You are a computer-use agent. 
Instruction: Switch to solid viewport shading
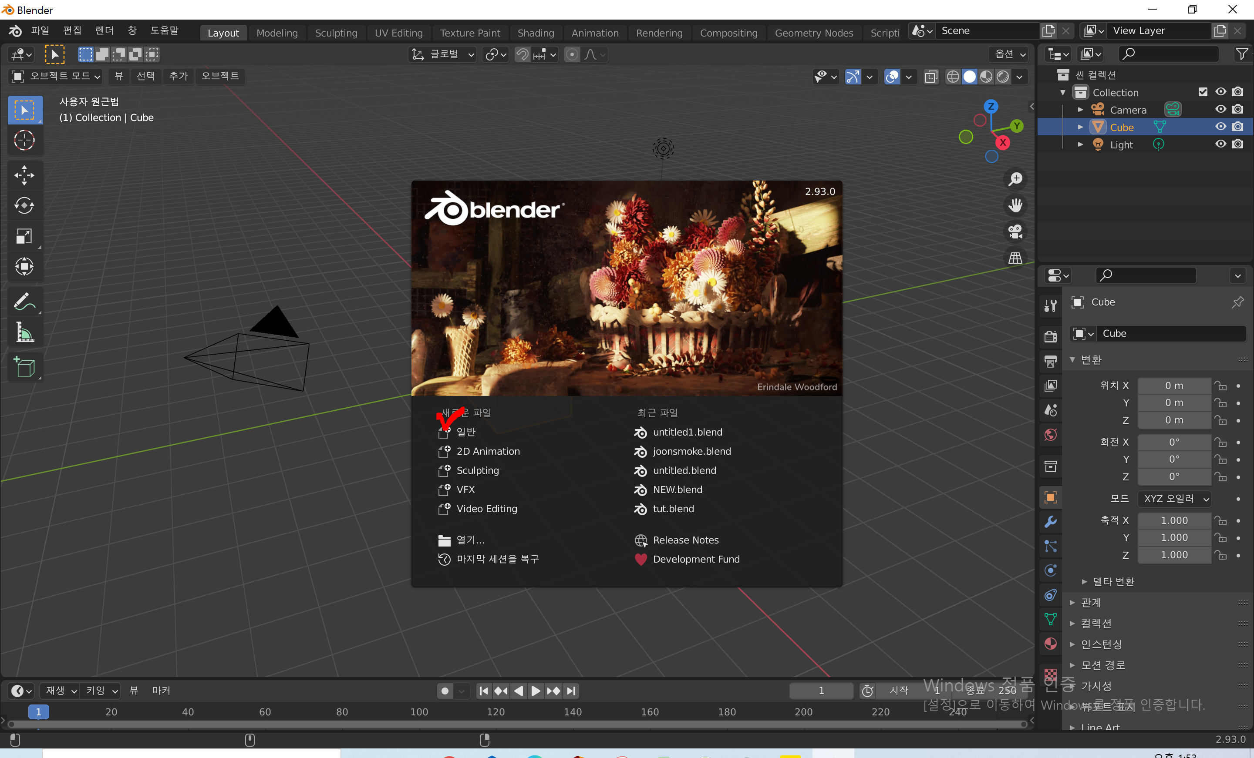coord(970,76)
